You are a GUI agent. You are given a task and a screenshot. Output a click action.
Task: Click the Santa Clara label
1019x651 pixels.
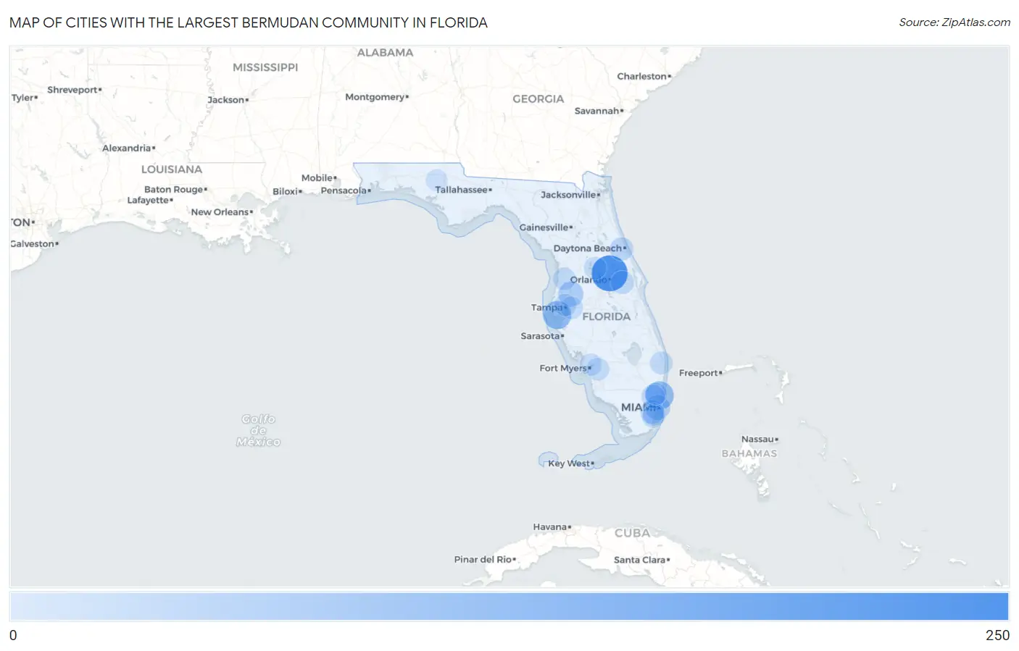point(639,560)
